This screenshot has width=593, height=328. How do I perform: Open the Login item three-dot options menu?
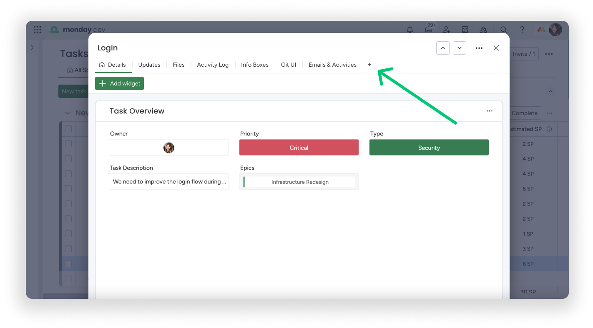point(479,48)
